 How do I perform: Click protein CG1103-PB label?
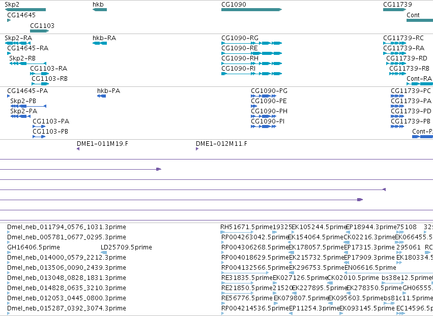coord(50,132)
